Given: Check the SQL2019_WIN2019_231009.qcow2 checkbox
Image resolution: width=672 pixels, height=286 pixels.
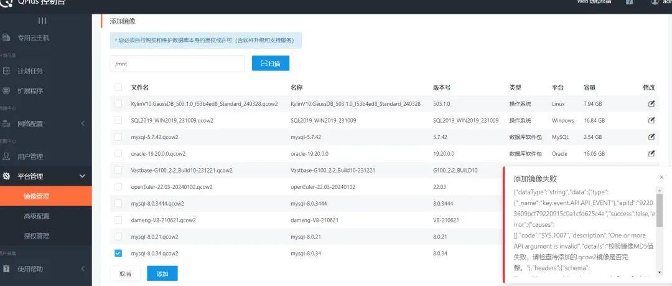Looking at the screenshot, I should (118, 120).
